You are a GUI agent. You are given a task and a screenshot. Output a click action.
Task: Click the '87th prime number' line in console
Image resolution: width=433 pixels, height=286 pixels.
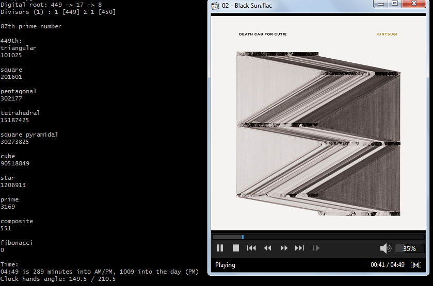[x=31, y=26]
